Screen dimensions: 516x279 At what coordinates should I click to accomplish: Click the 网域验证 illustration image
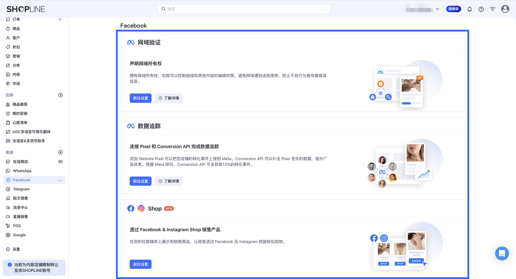[x=406, y=84]
